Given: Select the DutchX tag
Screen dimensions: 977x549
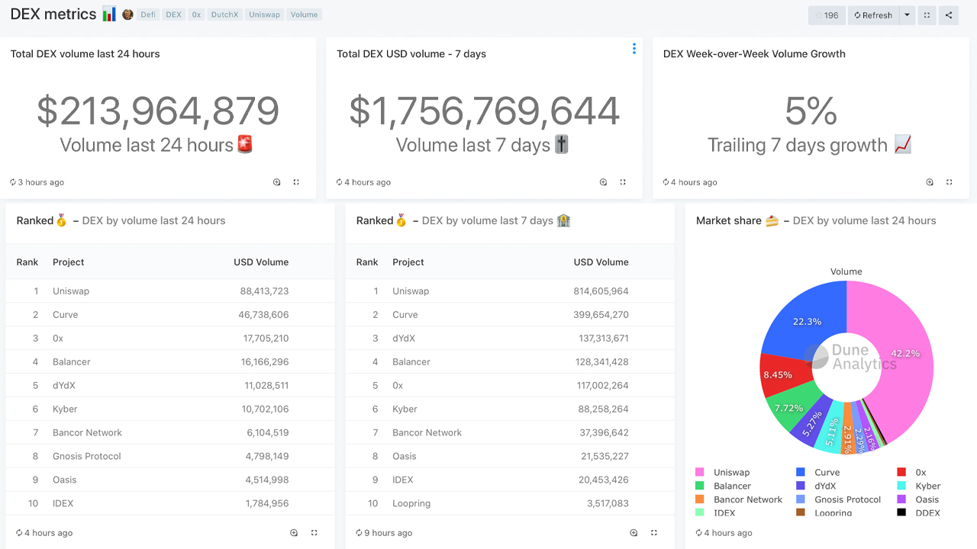Looking at the screenshot, I should pyautogui.click(x=224, y=14).
